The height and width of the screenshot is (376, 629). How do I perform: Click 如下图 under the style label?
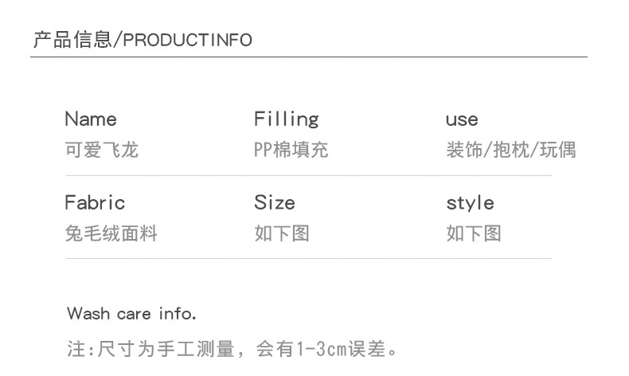tap(474, 233)
